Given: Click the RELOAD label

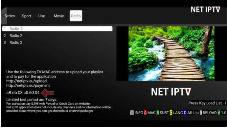Looking at the screenshot, I should (x=210, y=113).
